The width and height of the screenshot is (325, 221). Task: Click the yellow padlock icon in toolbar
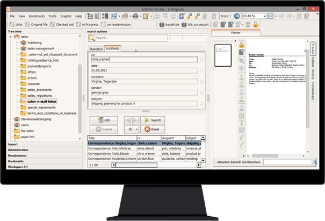[x=256, y=25]
